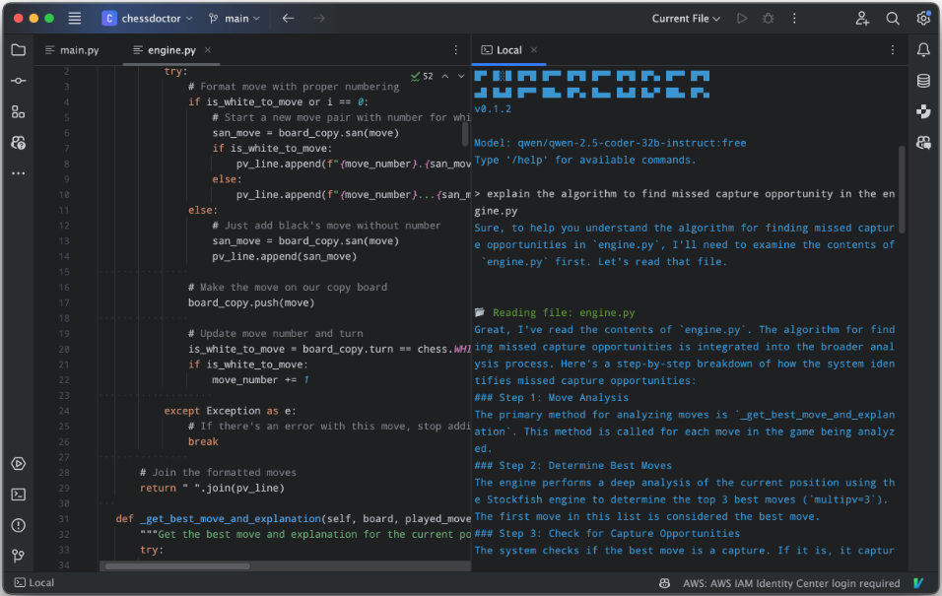Open the Current File run configuration dropdown
This screenshot has height=596, width=942.
point(686,19)
